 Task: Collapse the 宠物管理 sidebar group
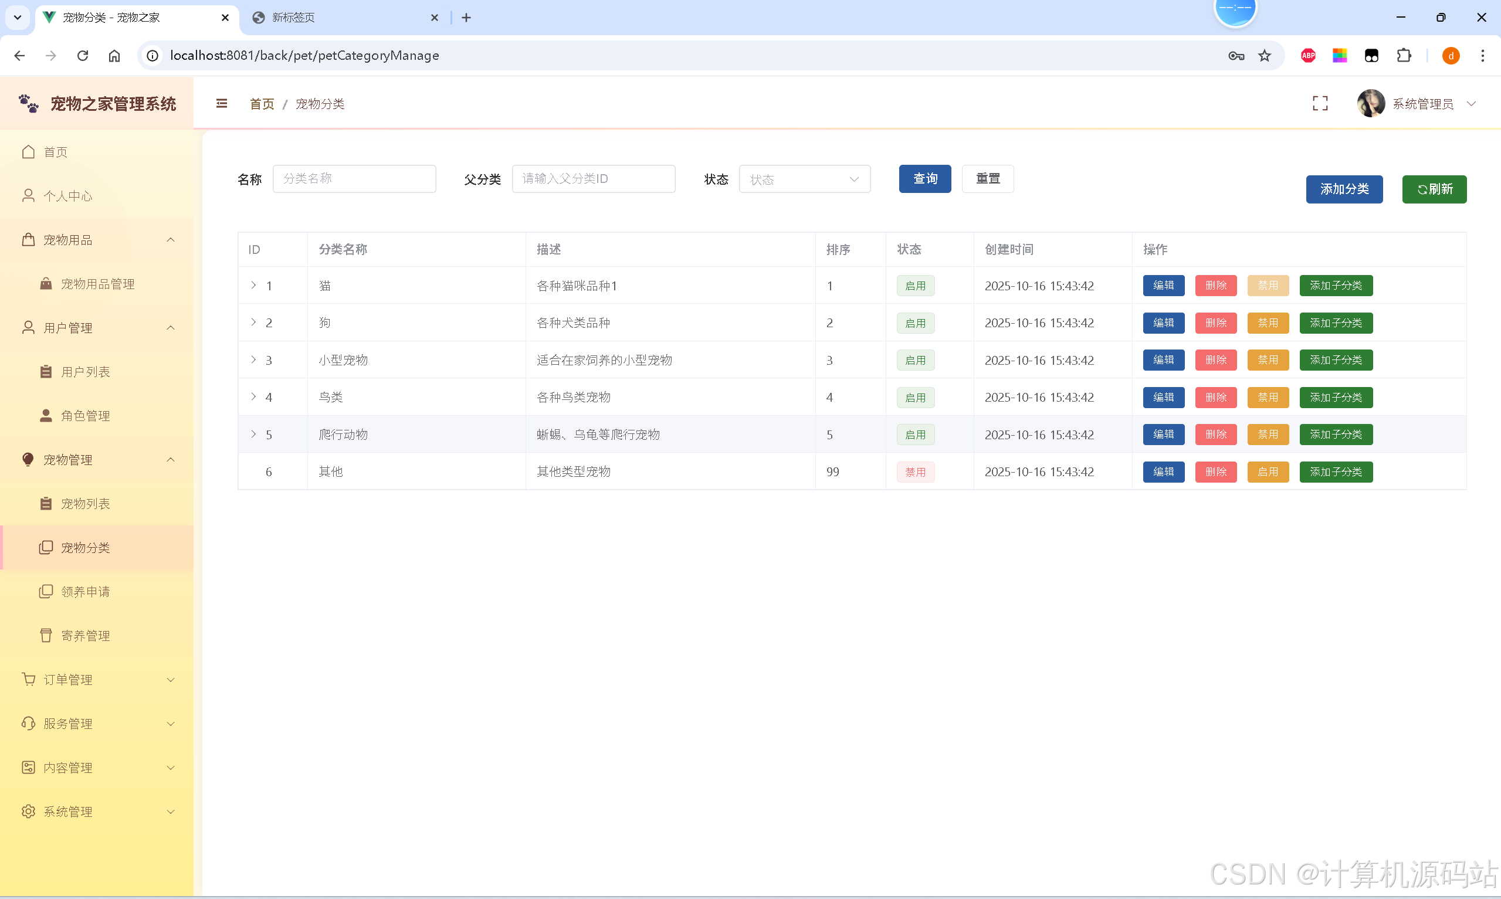(x=97, y=460)
